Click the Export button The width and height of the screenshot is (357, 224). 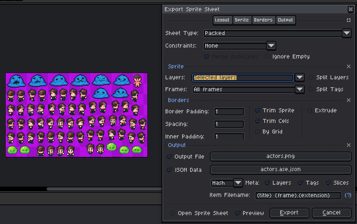click(x=289, y=213)
